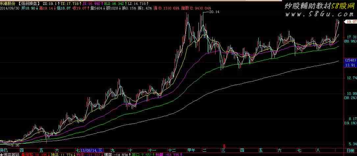Screen dimensions: 357x156
Task: Click the 5.36 lowest price label
Action: (x=15, y=145)
